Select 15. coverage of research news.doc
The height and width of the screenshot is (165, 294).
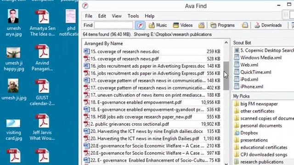click(x=152, y=51)
